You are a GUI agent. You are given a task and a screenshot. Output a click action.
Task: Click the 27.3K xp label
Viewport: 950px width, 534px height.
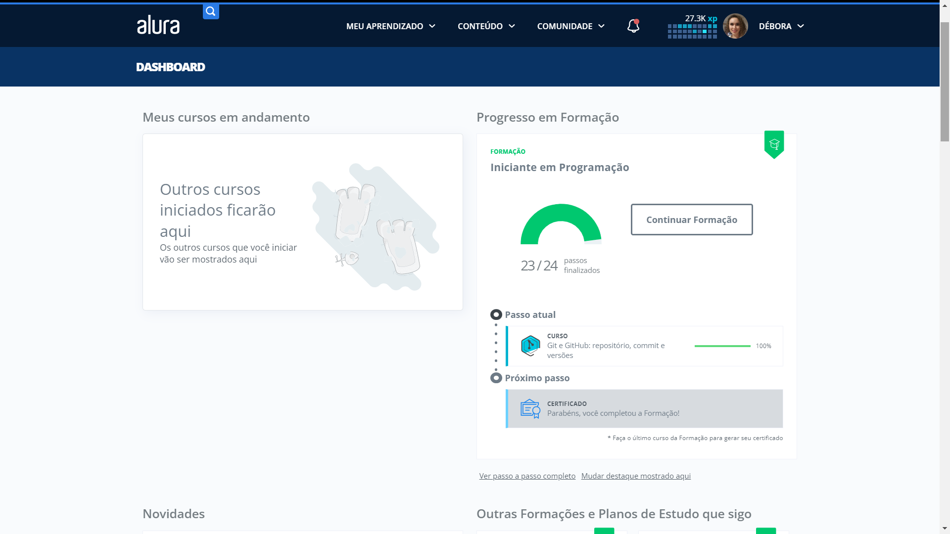click(701, 18)
